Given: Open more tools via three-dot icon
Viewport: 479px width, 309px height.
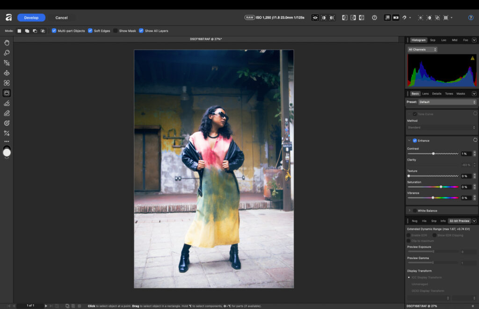Looking at the screenshot, I should coord(7,141).
